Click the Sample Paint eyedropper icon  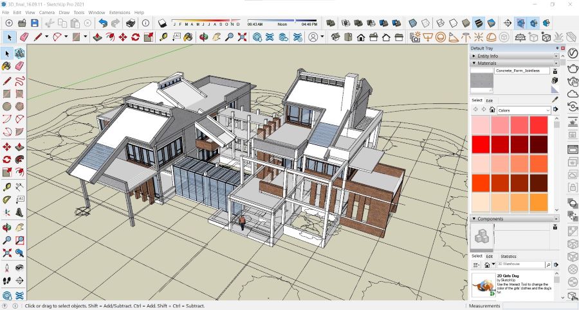point(555,99)
